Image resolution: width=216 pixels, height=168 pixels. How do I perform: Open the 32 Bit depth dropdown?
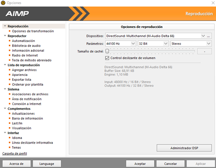click(166, 44)
